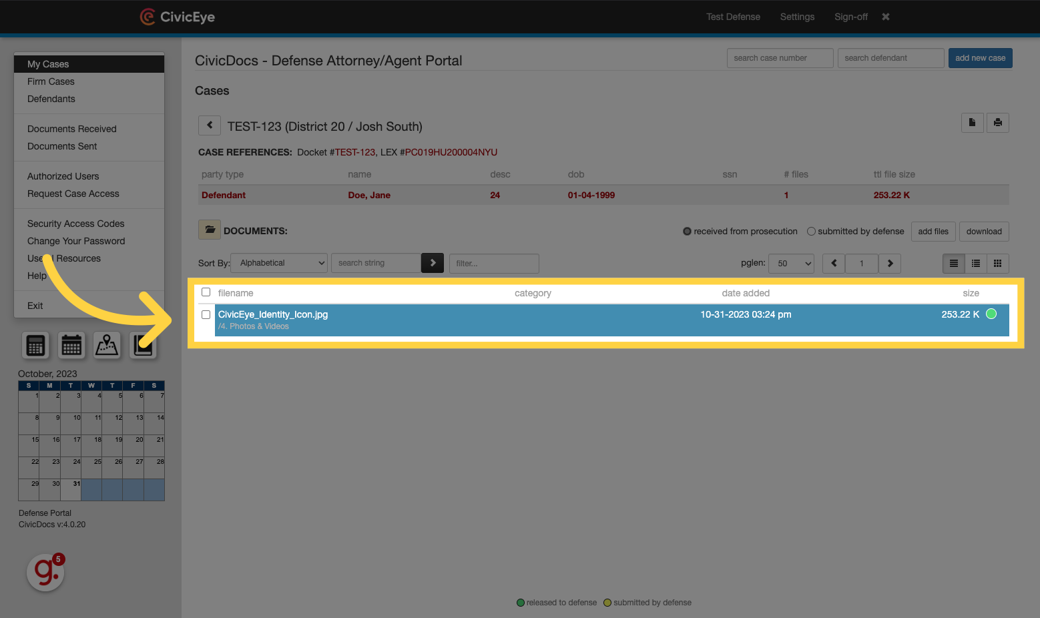Image resolution: width=1040 pixels, height=618 pixels.
Task: Click the close X icon beside Sign-off
Action: click(886, 17)
